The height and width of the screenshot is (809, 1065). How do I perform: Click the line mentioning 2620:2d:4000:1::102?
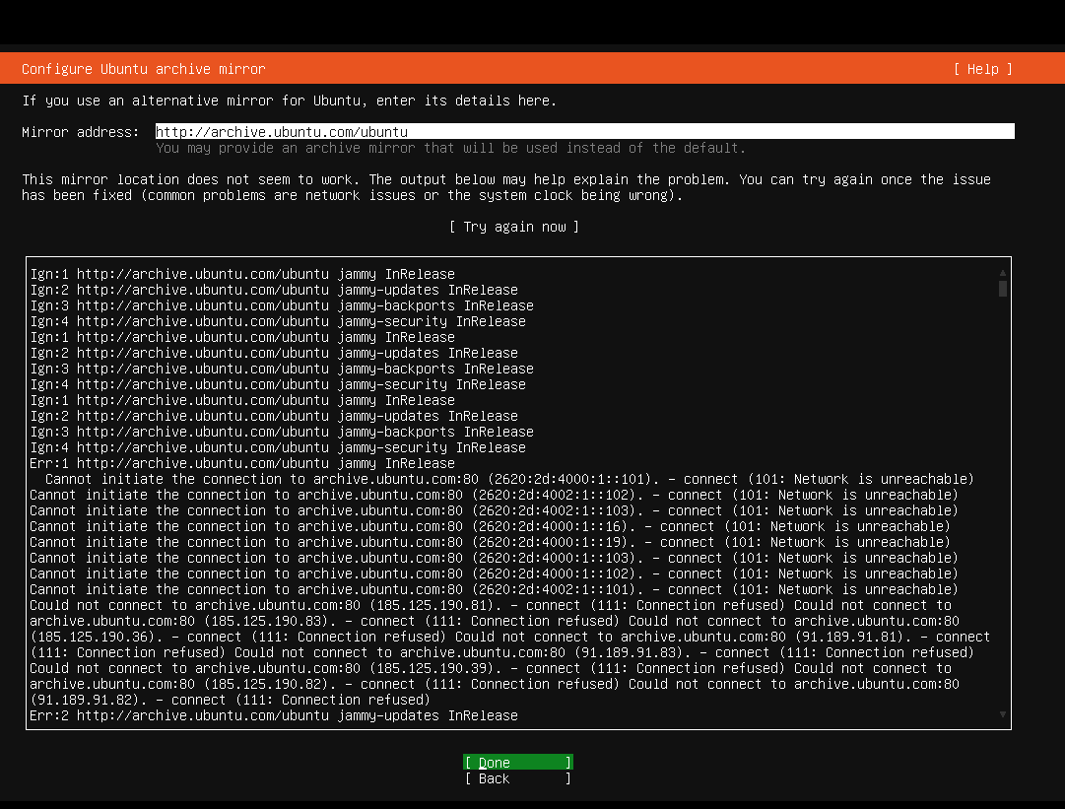(x=494, y=573)
